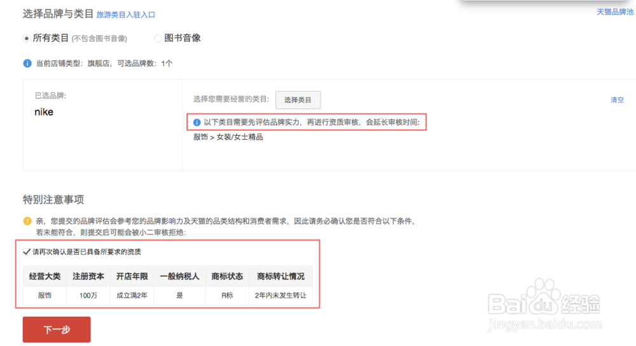The width and height of the screenshot is (636, 346).
Task: Click the 注册资本 table header
Action: [x=88, y=276]
